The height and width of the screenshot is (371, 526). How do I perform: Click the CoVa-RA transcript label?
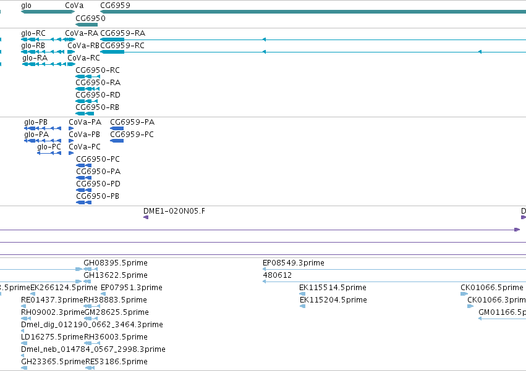[82, 33]
